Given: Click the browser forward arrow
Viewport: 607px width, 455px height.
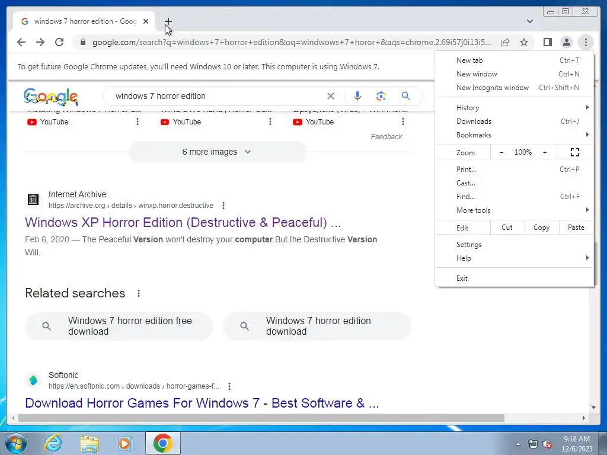Looking at the screenshot, I should click(40, 42).
